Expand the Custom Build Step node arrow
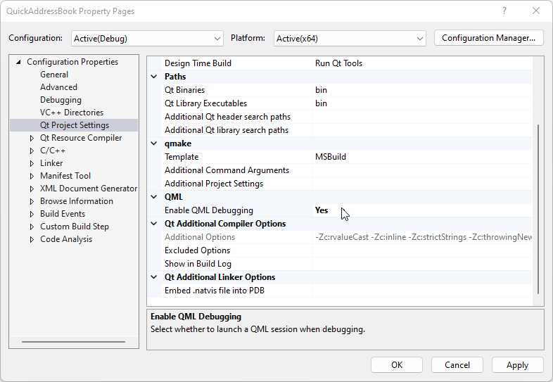553x382 pixels. [32, 227]
